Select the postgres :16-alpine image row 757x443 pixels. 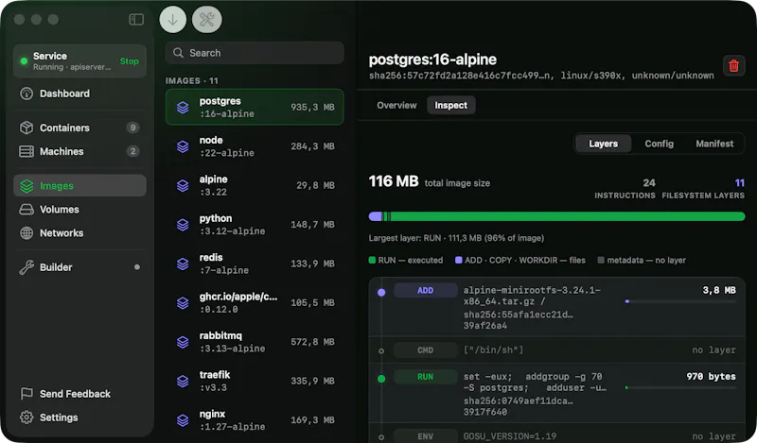(x=255, y=107)
